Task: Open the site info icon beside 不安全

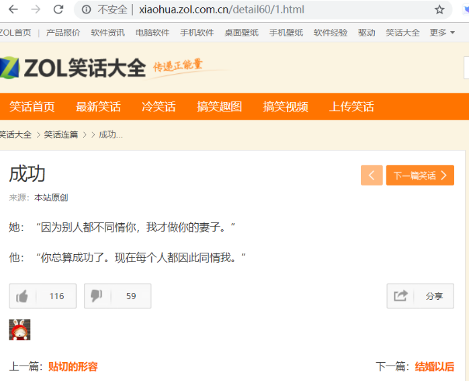Action: tap(86, 10)
